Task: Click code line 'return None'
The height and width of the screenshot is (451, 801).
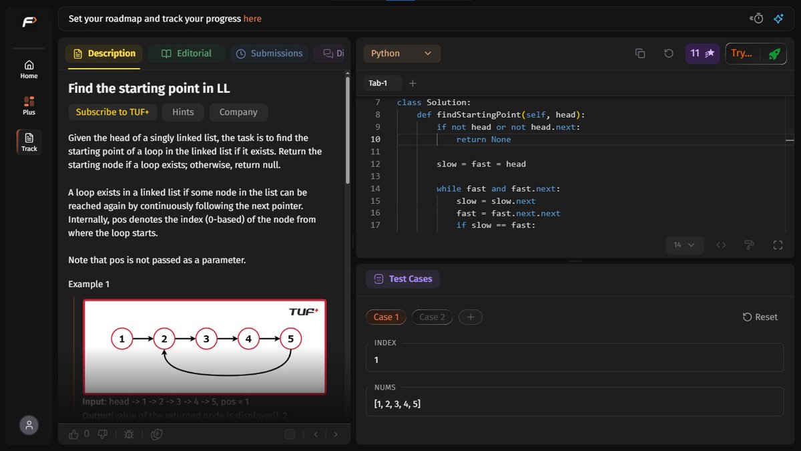Action: [483, 139]
